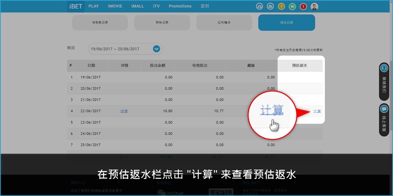
Task: Click the 计算 link for 22/06/2017
Action: coord(317,111)
